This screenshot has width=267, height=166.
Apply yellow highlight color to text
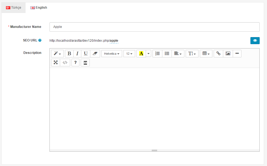point(141,54)
